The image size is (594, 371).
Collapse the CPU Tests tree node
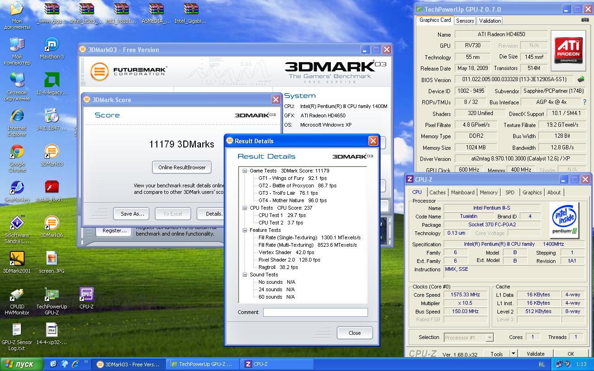(245, 208)
